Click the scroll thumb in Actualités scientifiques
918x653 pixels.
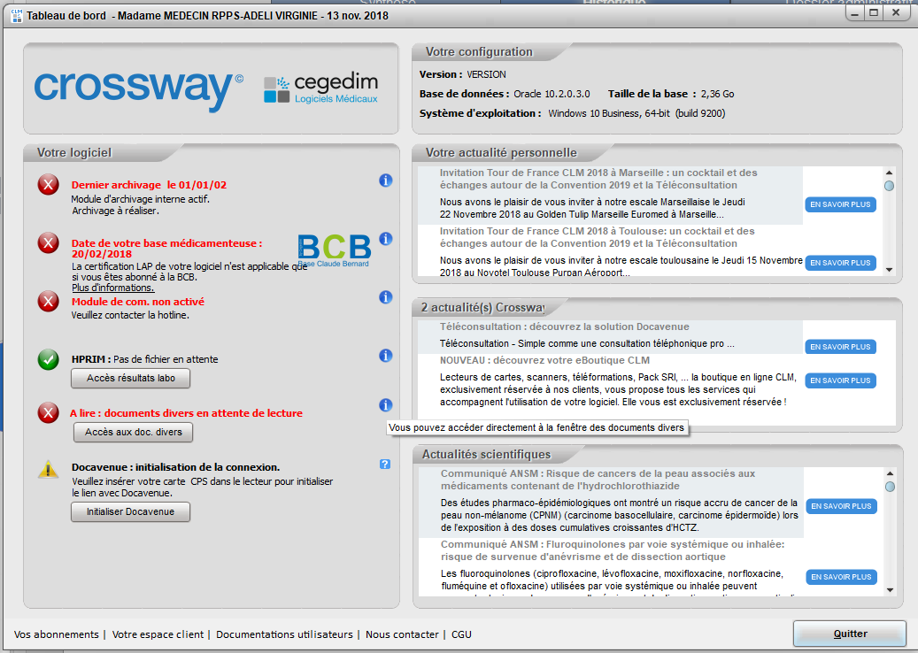[890, 487]
